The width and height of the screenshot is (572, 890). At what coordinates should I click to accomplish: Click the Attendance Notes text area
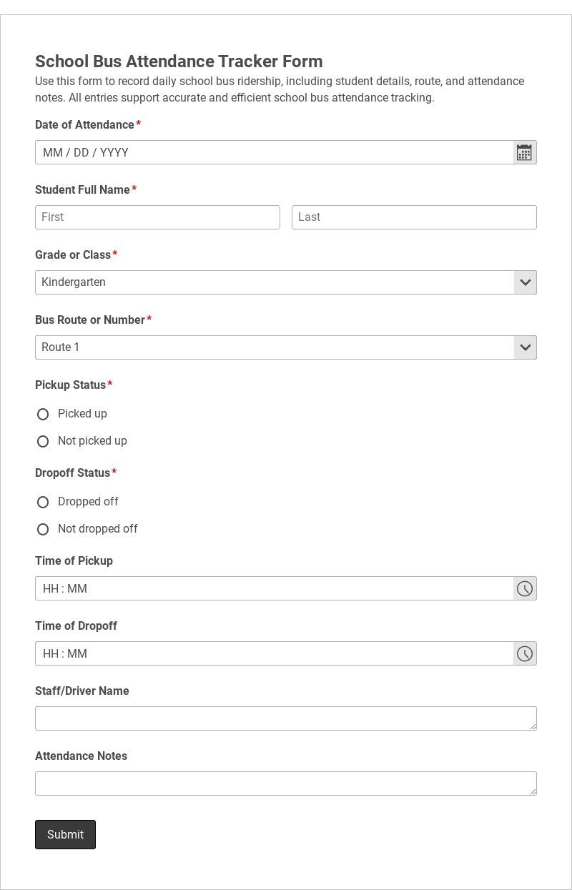tap(286, 783)
